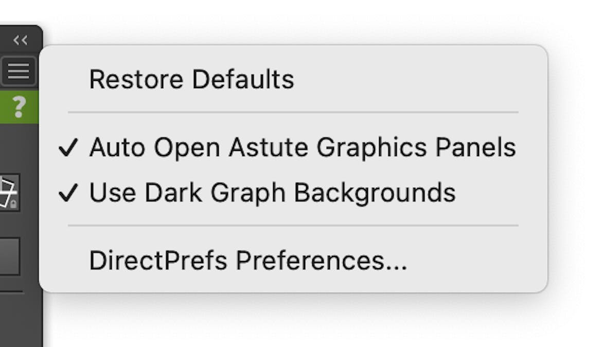This screenshot has height=347, width=603.
Task: Collapse the panel with the double-chevron arrows
Action: point(21,40)
